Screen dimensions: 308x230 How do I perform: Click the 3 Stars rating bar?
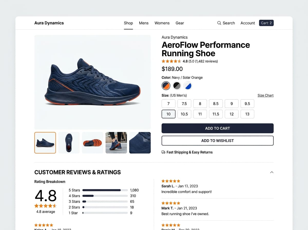(105, 202)
